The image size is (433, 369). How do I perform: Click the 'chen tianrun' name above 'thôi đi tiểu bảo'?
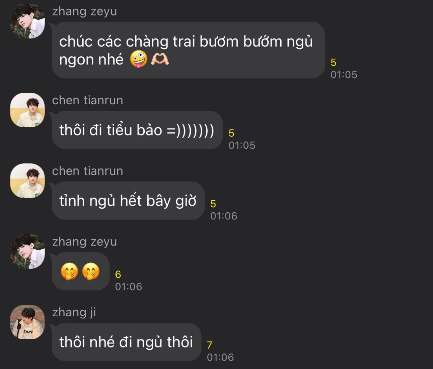88,100
